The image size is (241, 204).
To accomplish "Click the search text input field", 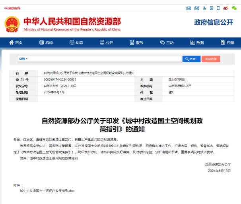I will pos(105,59).
